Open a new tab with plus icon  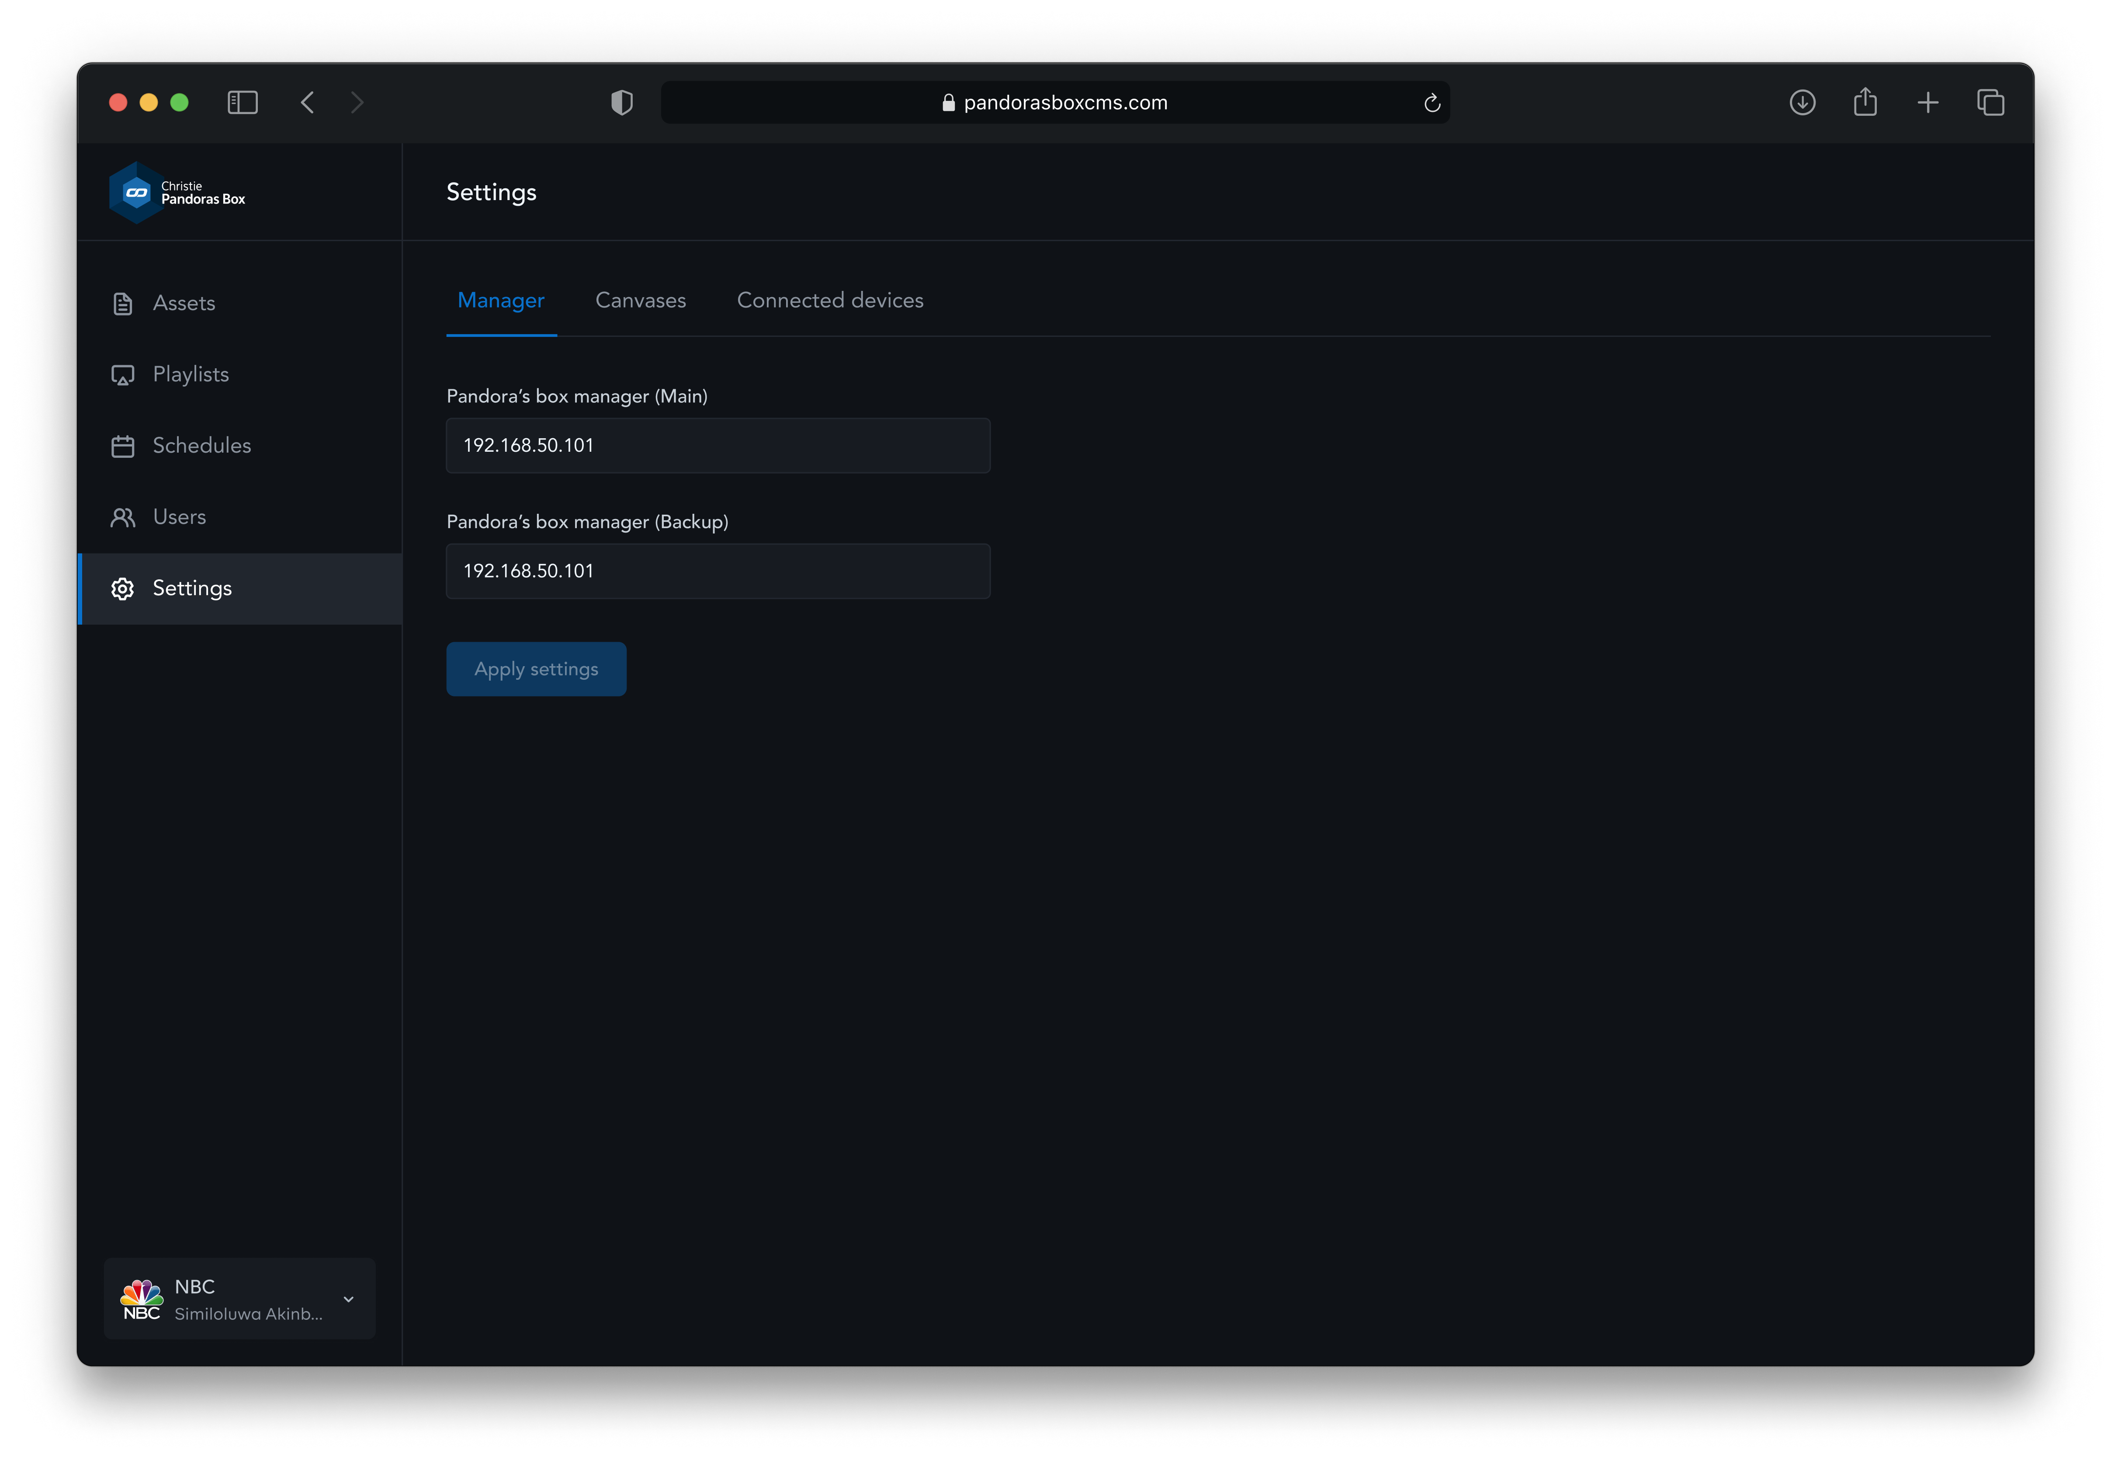point(1927,102)
